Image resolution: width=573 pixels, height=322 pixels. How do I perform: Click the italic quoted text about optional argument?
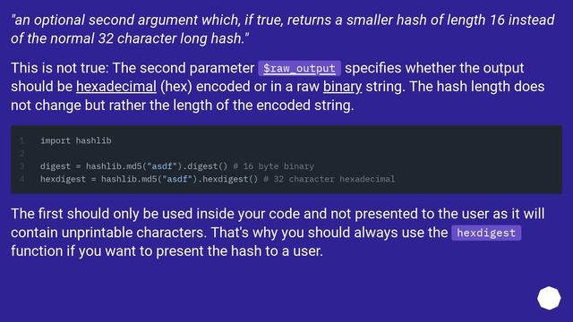click(x=283, y=30)
